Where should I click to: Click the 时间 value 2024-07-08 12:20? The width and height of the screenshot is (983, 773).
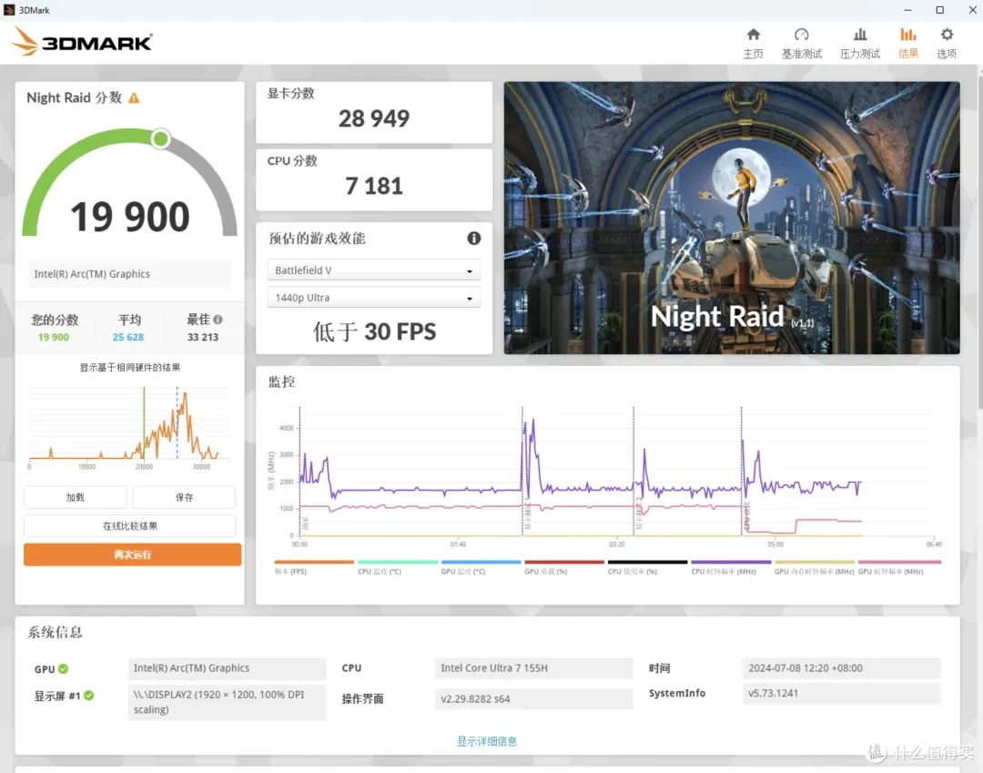(841, 668)
